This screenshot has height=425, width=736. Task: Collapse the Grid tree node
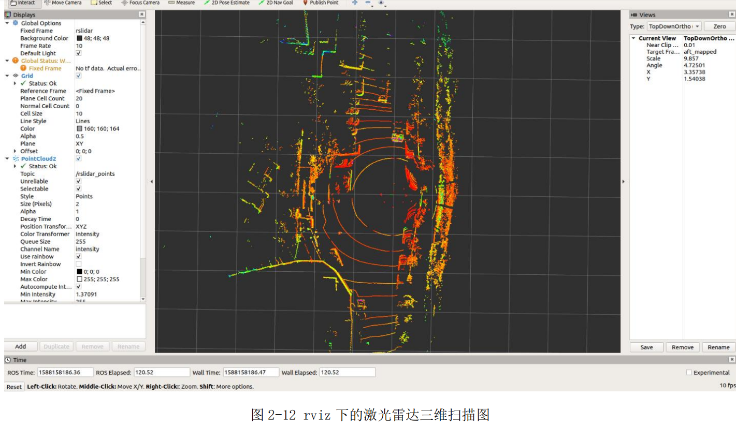[7, 76]
